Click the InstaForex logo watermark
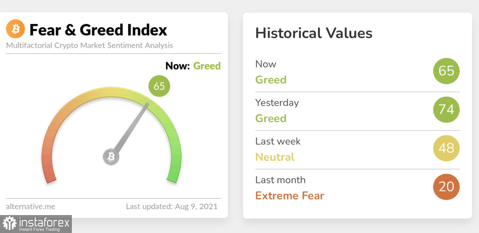The width and height of the screenshot is (479, 233). (36, 224)
